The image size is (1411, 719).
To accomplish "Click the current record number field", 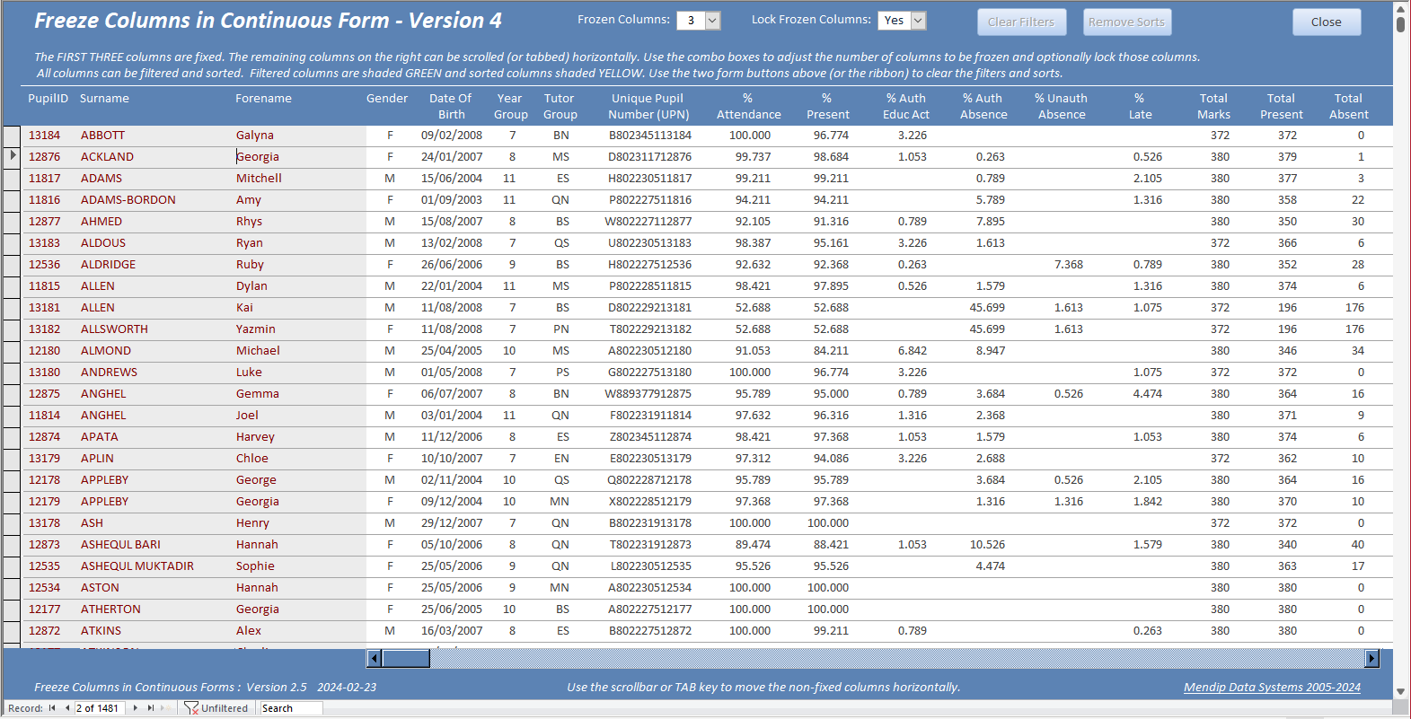I will 99,708.
